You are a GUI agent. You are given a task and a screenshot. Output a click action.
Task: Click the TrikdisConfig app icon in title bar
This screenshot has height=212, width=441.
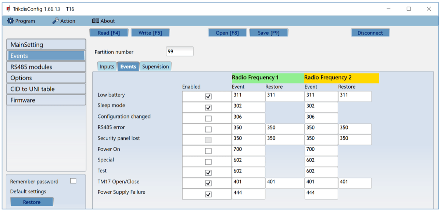[x=8, y=9]
